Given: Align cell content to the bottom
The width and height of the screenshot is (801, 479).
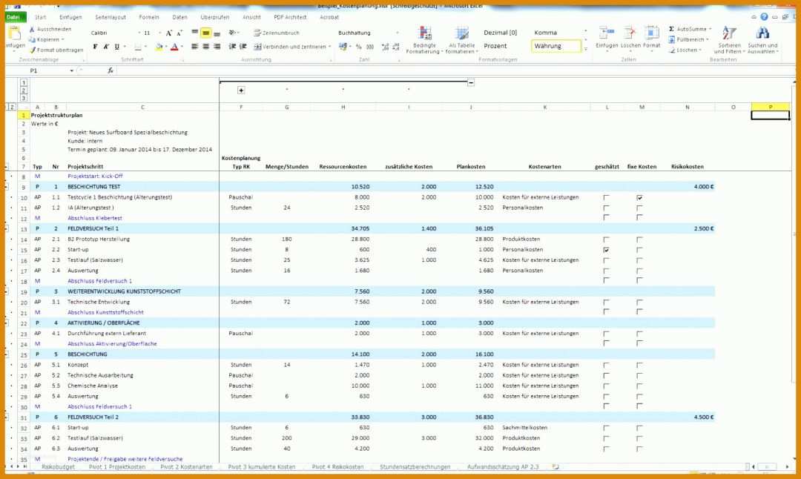Looking at the screenshot, I should [217, 33].
